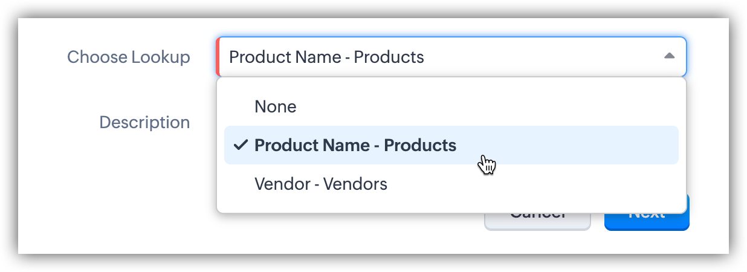
Task: Select None from the lookup list
Action: point(276,107)
